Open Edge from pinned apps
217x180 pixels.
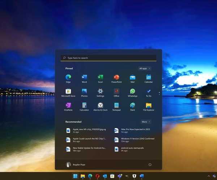point(68,78)
